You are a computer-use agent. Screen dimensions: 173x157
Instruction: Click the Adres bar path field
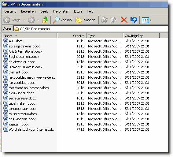coord(91,29)
